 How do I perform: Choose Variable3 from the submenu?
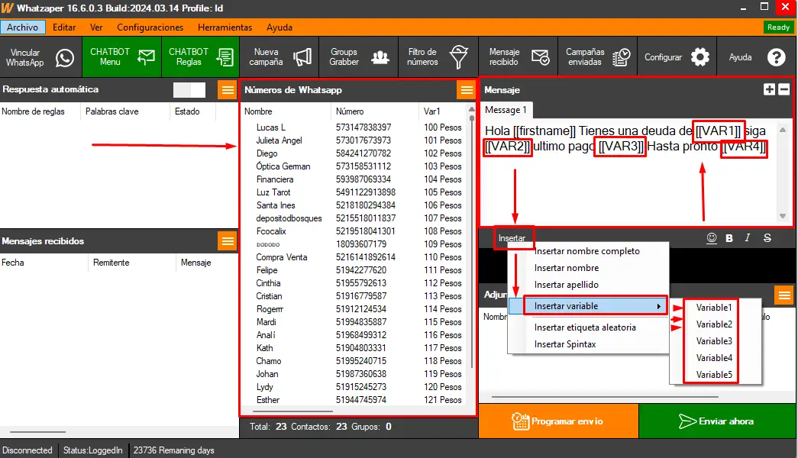(x=714, y=341)
